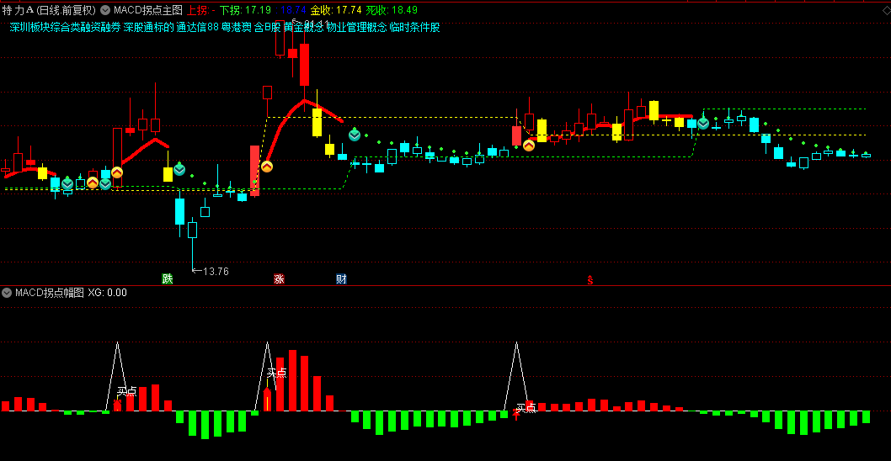Click the green 18.49 value in header
This screenshot has width=891, height=461.
tap(404, 10)
